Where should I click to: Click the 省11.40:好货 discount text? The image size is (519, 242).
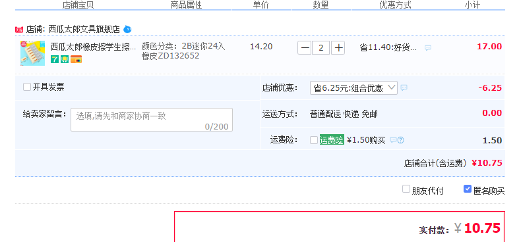coord(388,48)
